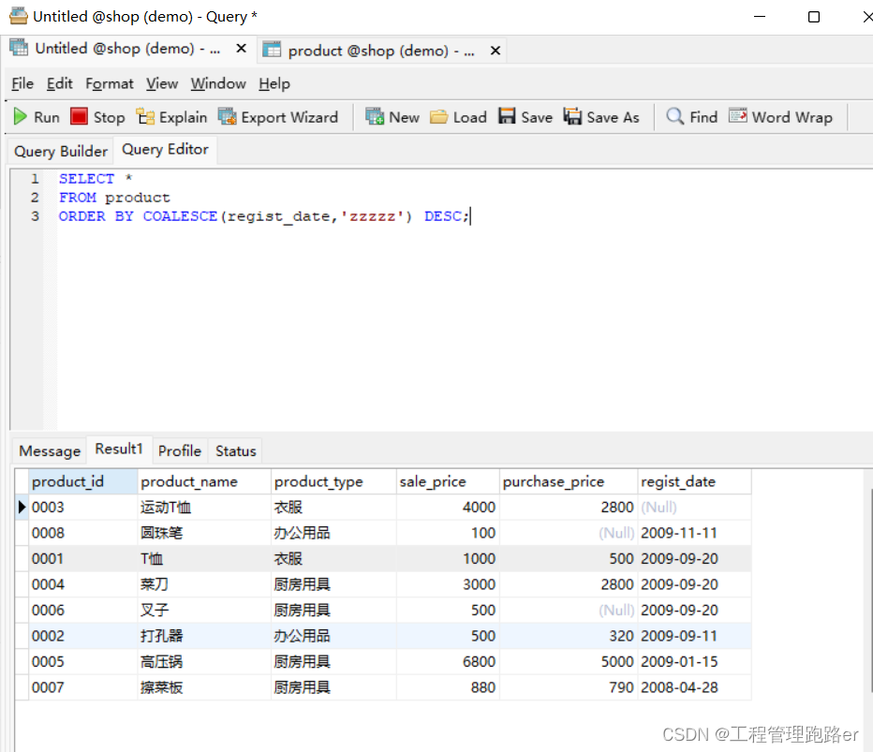The height and width of the screenshot is (752, 873).
Task: Open the Find search tool
Action: 690,116
